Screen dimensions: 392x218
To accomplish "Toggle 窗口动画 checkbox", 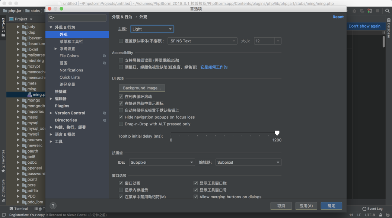I will (121, 183).
